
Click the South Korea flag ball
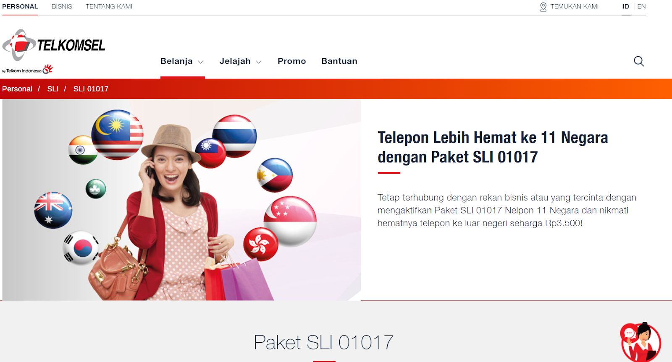coord(81,248)
